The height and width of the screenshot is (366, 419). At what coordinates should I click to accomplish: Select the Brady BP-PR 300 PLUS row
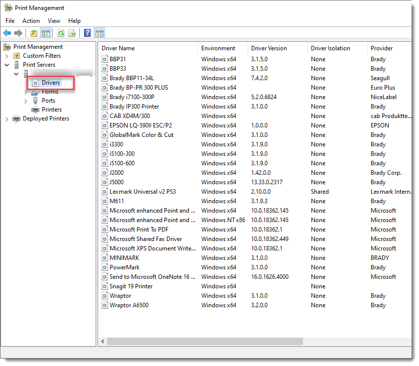(x=255, y=88)
